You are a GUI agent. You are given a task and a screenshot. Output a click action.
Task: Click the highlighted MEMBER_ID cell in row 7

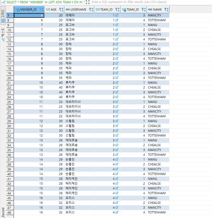29,15
